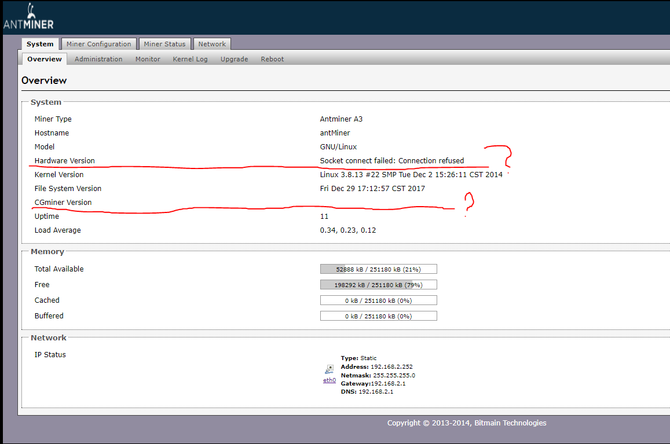Viewport: 670px width, 444px height.
Task: Select the load average '0.34, 0.23, 0.12'
Action: pos(348,230)
